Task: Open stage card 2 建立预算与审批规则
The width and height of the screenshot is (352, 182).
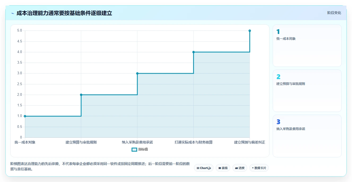Action: 307,91
